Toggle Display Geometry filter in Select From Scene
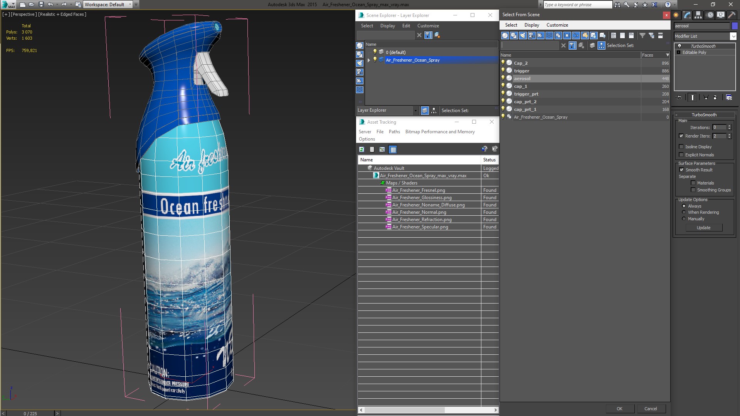The image size is (740, 416). coord(505,35)
